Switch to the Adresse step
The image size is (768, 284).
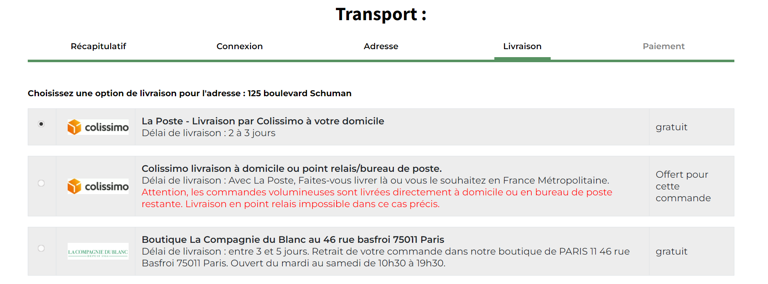click(381, 46)
